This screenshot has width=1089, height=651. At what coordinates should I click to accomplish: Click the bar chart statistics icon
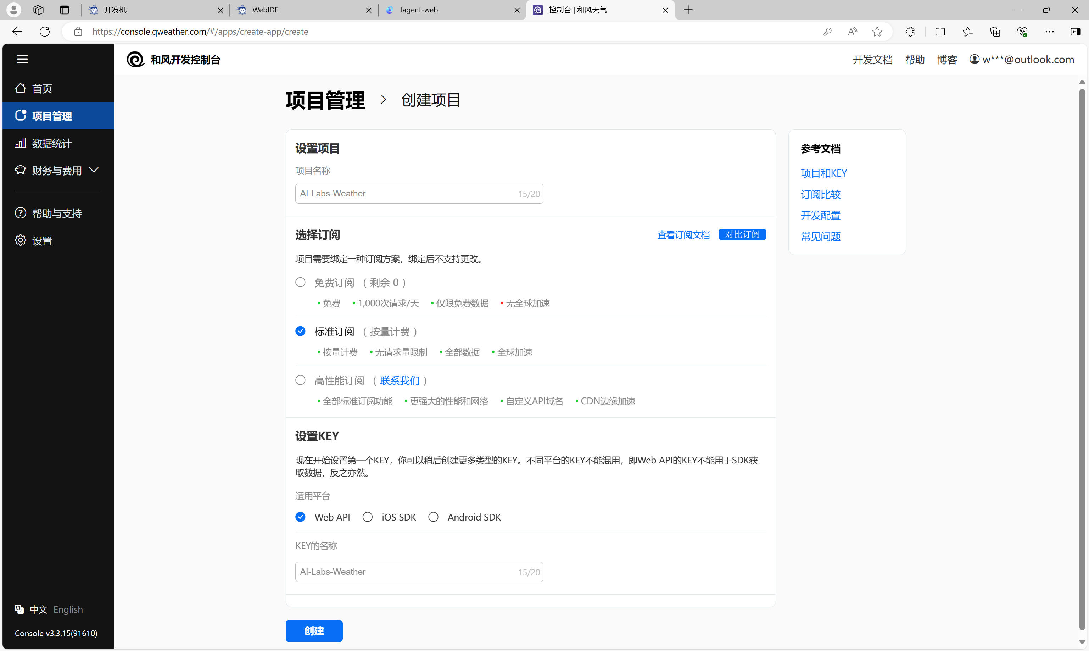20,143
